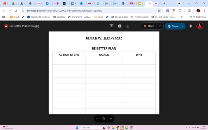Go back to the previous page
The width and height of the screenshot is (208, 130).
[x=4, y=11]
